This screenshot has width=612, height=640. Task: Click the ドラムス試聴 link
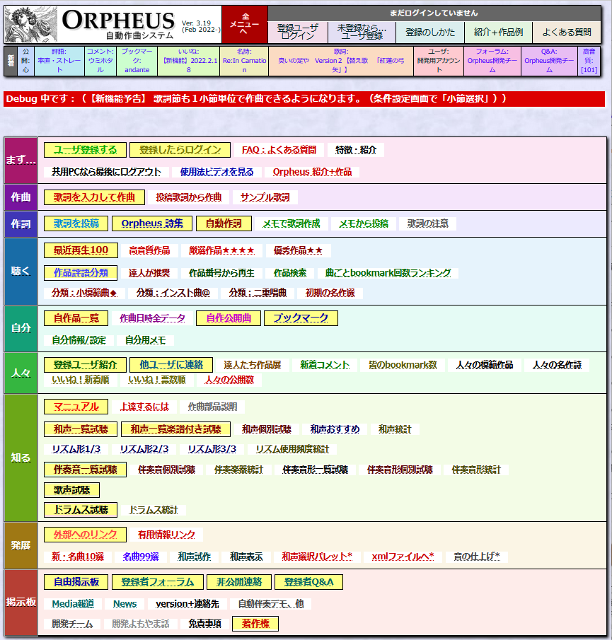click(x=81, y=510)
